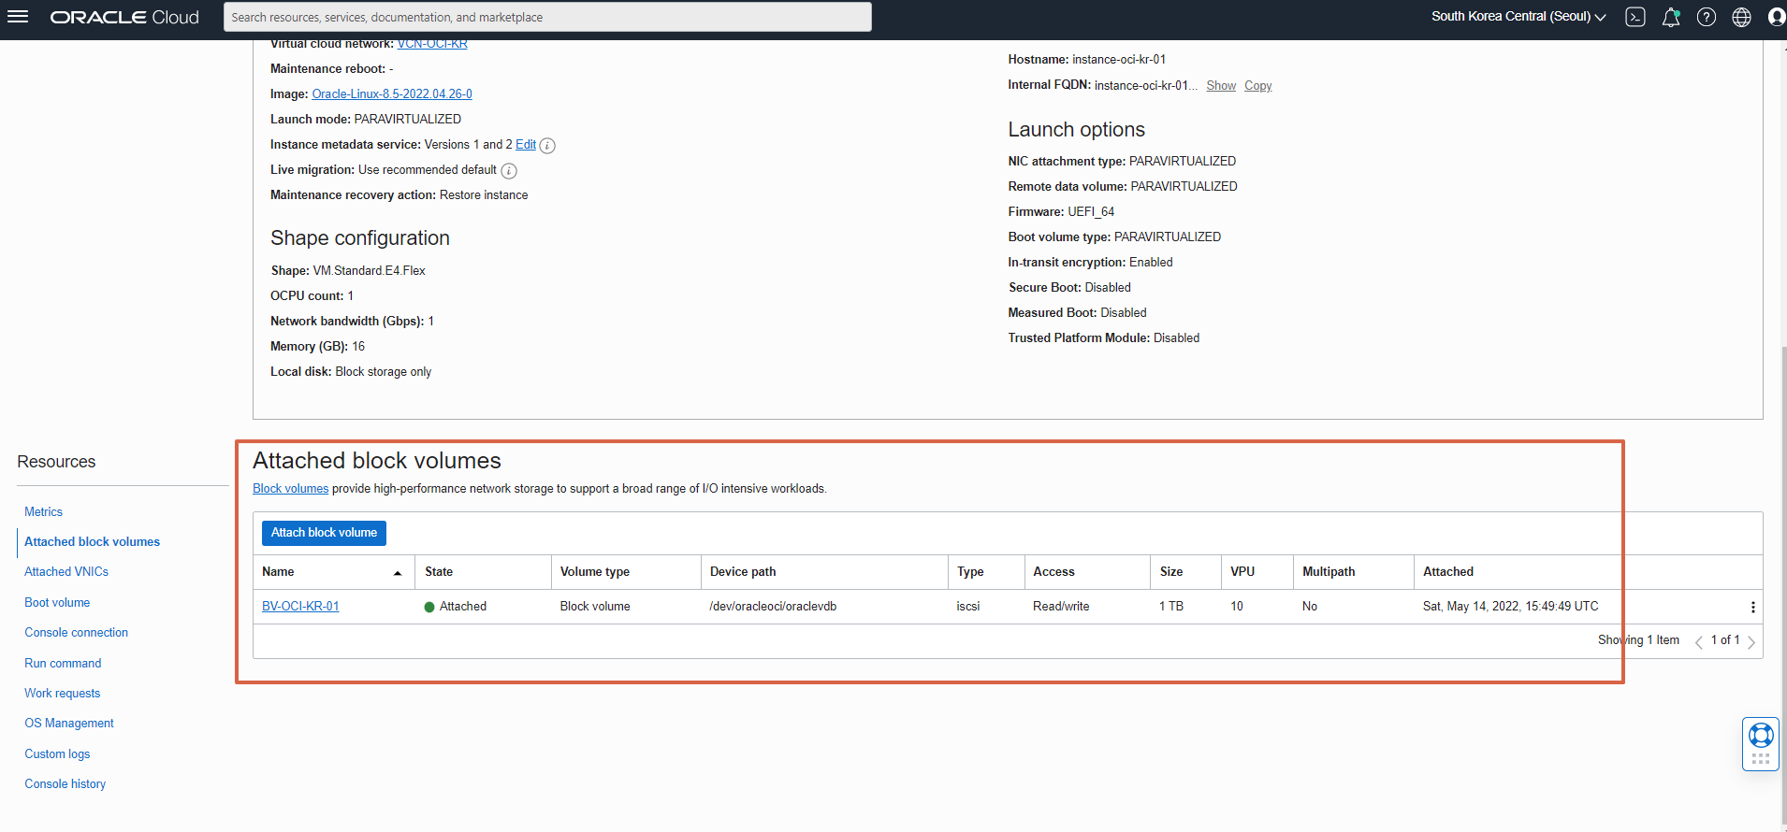This screenshot has width=1787, height=832.
Task: Click the VM.Standard.E4.Flex shape value
Action: click(x=370, y=270)
